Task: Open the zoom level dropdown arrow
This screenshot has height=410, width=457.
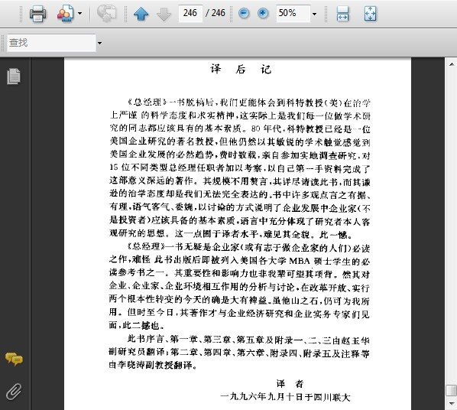Action: coord(314,14)
